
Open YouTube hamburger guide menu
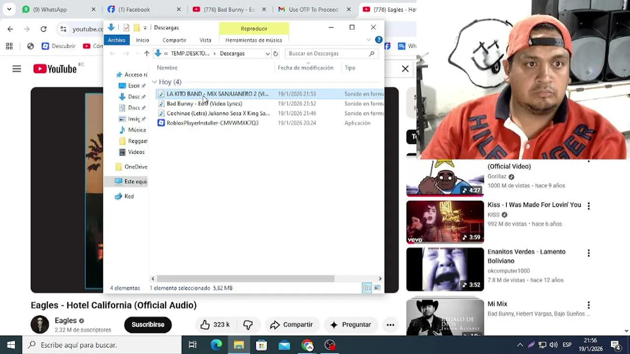[17, 69]
